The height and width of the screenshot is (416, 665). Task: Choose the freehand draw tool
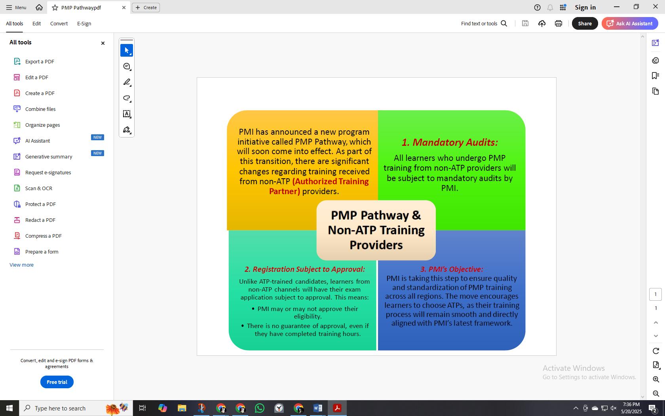pos(127,98)
